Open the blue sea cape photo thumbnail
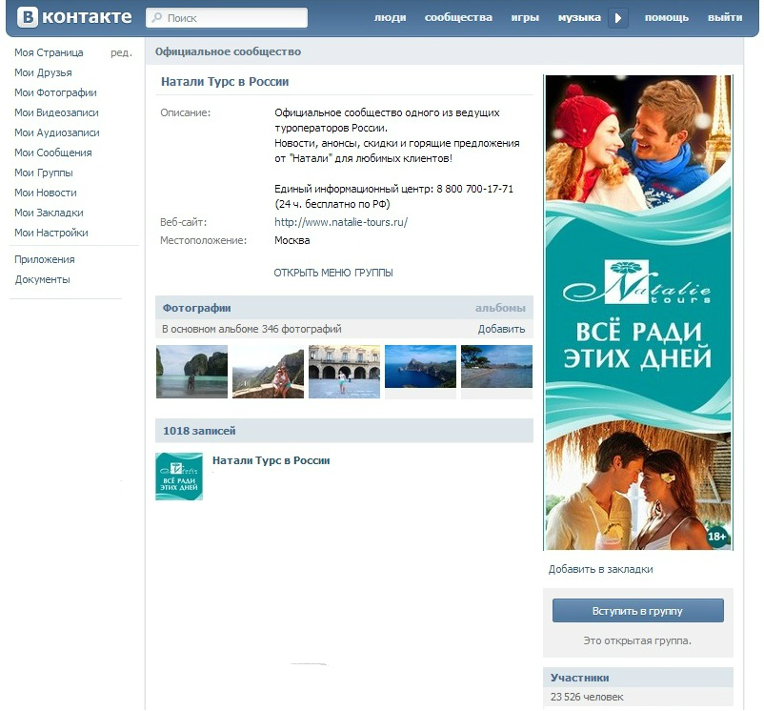Screen dimensions: 764x711 point(420,367)
